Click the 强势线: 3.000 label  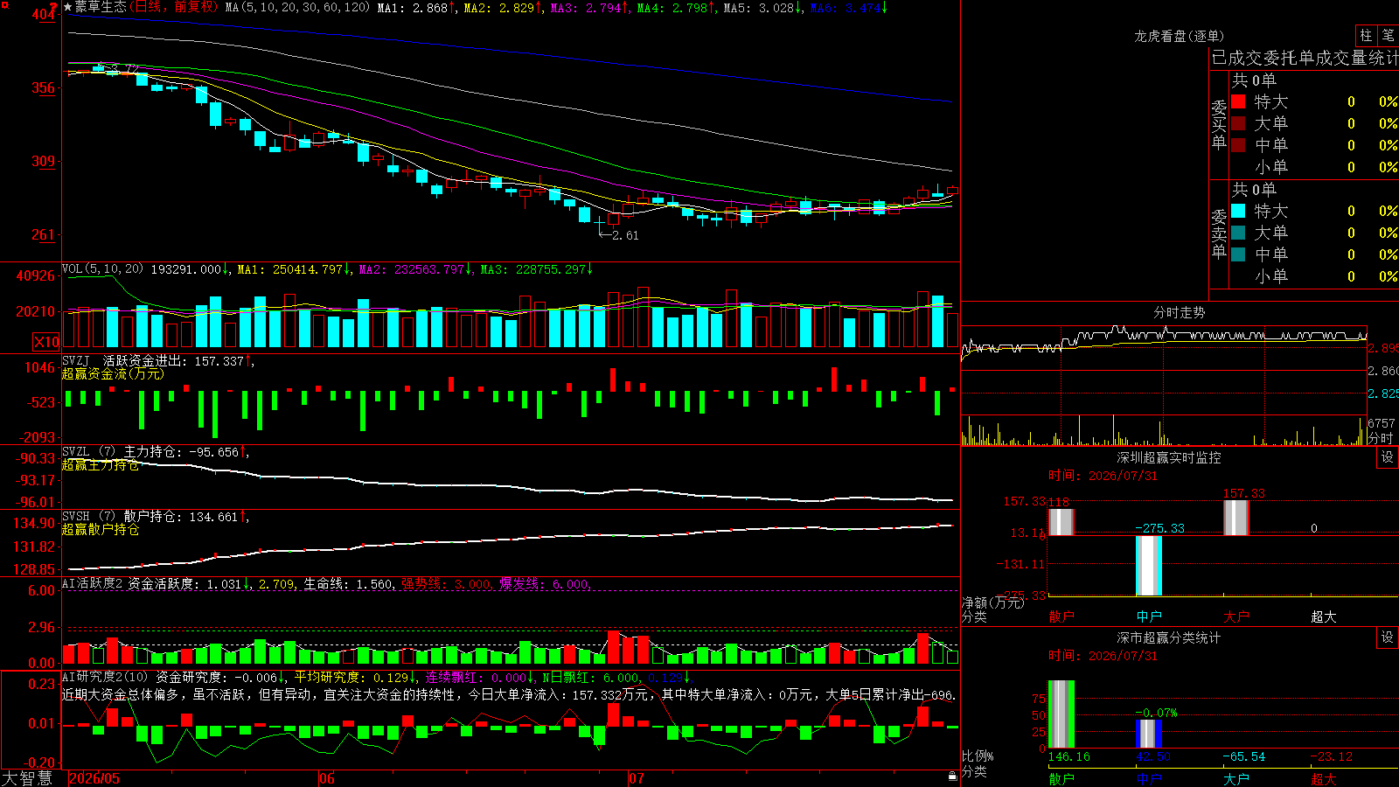[446, 583]
